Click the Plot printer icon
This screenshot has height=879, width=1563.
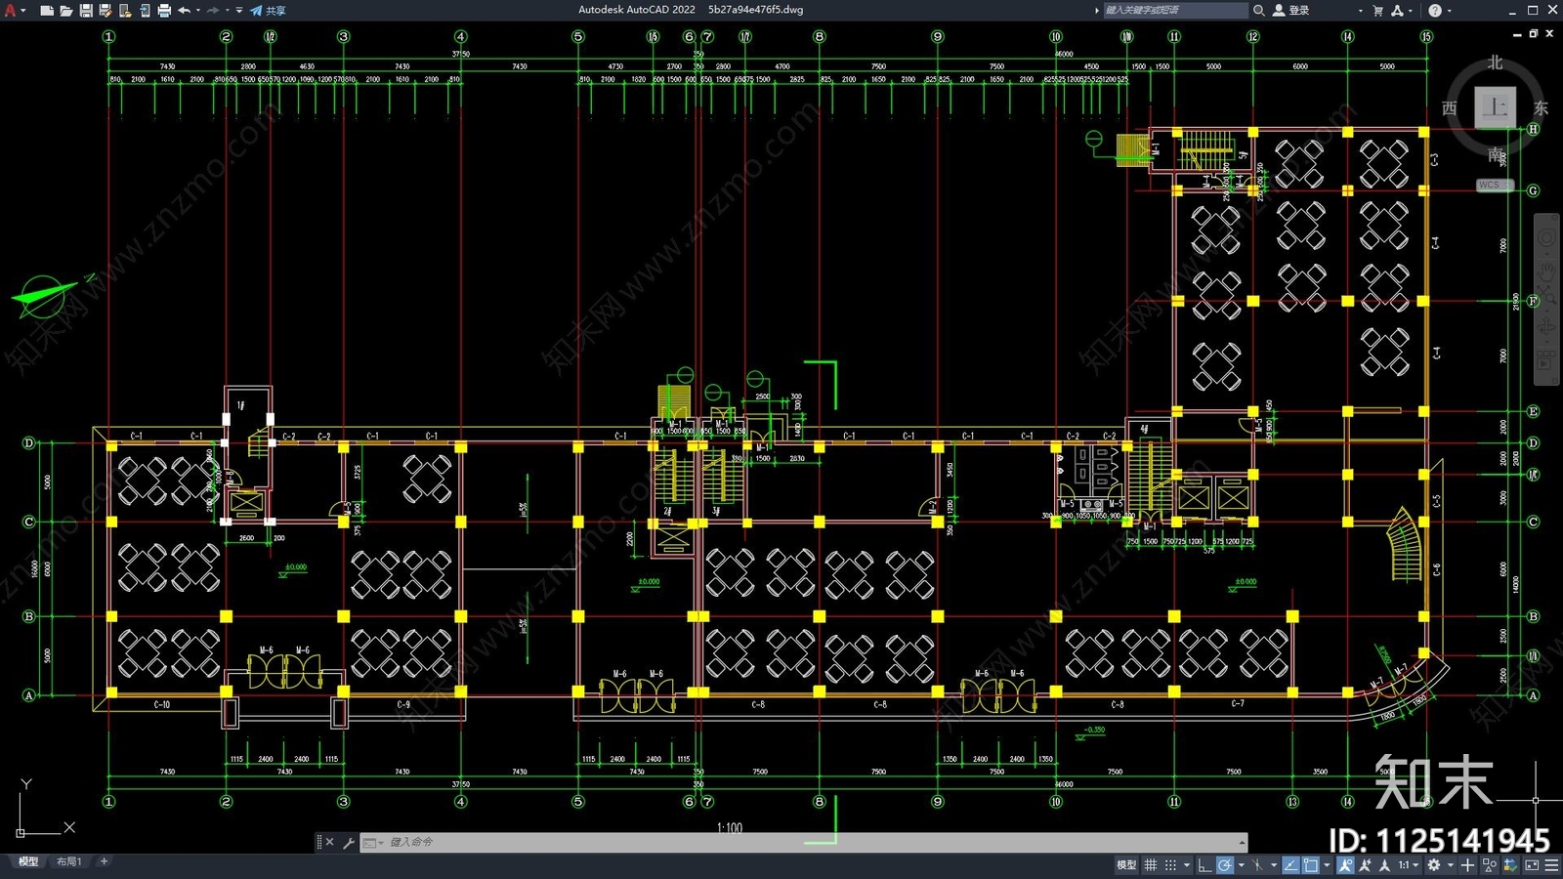(x=164, y=11)
